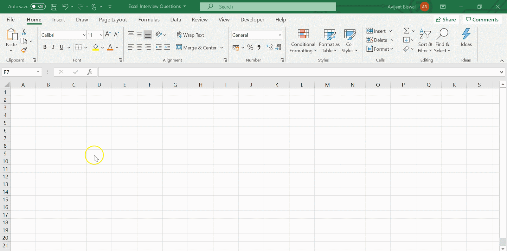Click the Increase Indent icon
This screenshot has height=251, width=507.
[167, 47]
